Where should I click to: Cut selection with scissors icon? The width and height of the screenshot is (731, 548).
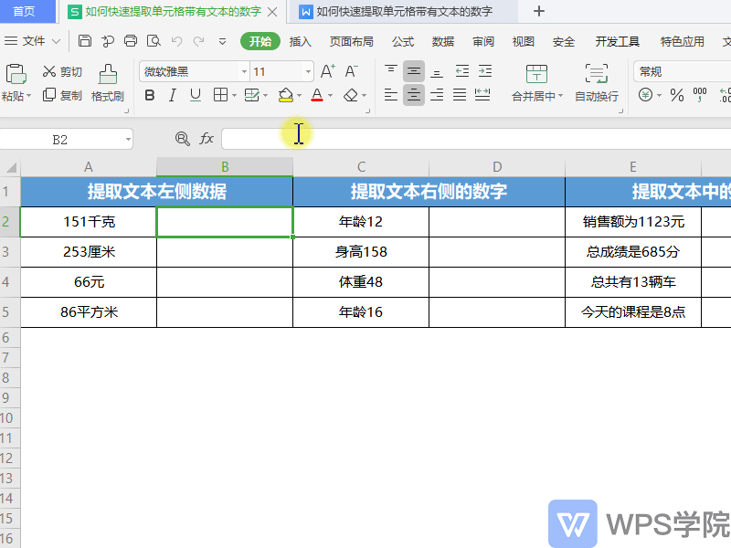tap(49, 71)
